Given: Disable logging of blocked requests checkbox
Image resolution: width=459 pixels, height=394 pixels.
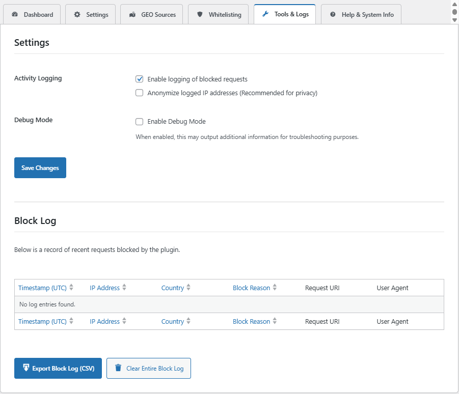Looking at the screenshot, I should coord(139,79).
